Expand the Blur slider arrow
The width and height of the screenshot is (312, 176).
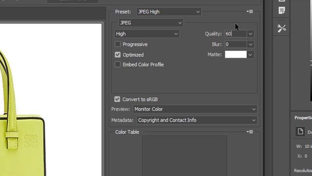click(x=250, y=44)
